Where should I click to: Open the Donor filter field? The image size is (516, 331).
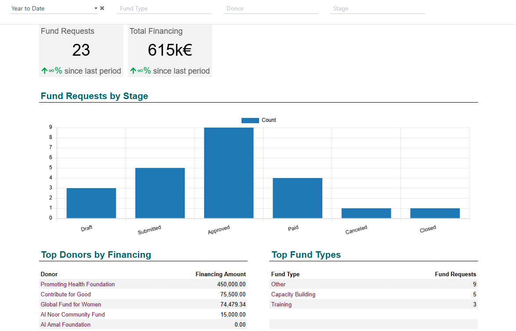tap(271, 8)
